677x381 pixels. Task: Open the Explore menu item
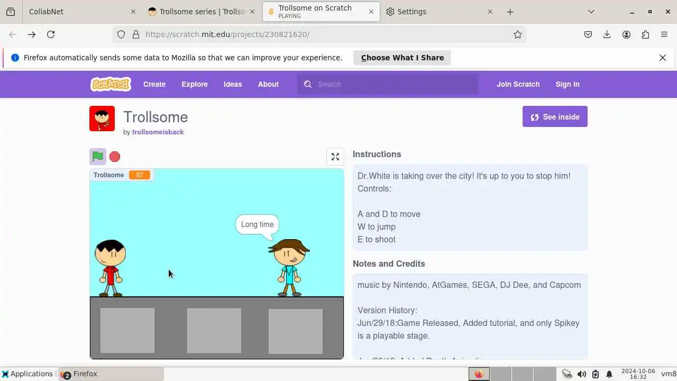[195, 84]
